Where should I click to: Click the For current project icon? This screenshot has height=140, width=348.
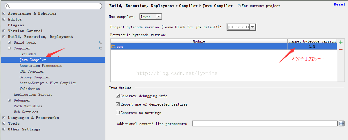[239, 6]
